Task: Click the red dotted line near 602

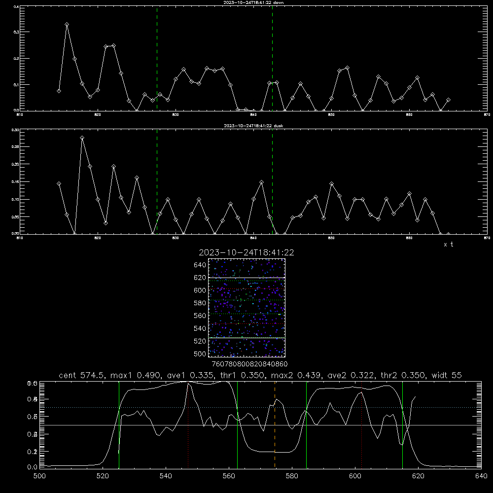Action: point(362,424)
